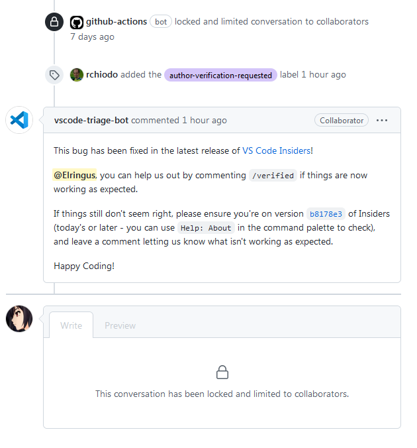Click the lock event icon in timeline
The height and width of the screenshot is (448, 417).
[54, 22]
